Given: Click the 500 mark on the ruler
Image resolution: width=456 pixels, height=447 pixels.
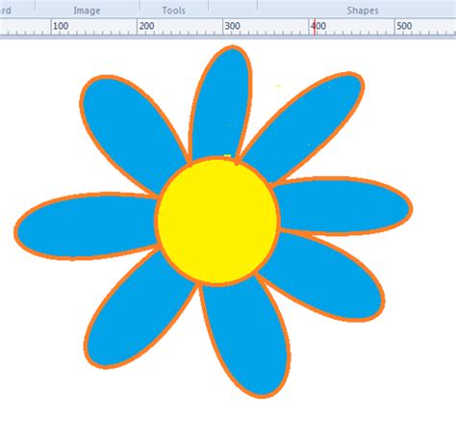Looking at the screenshot, I should pos(404,26).
